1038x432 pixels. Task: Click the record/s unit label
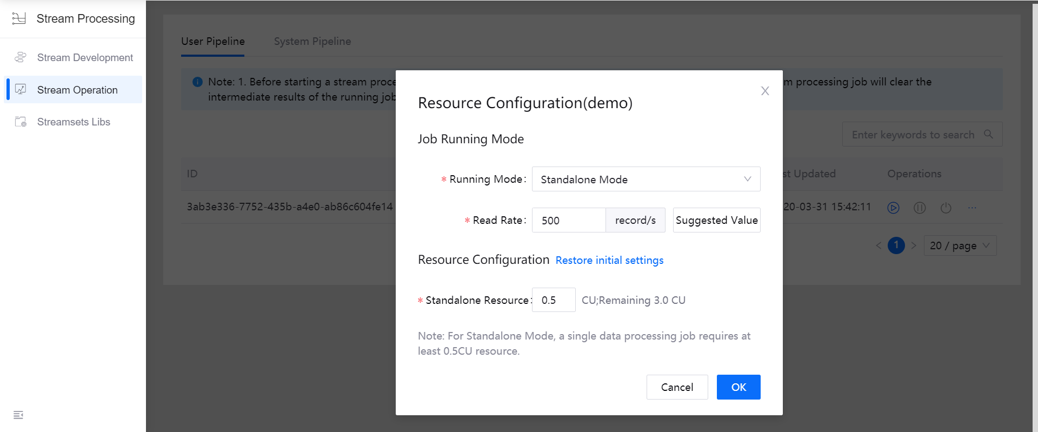(x=635, y=220)
